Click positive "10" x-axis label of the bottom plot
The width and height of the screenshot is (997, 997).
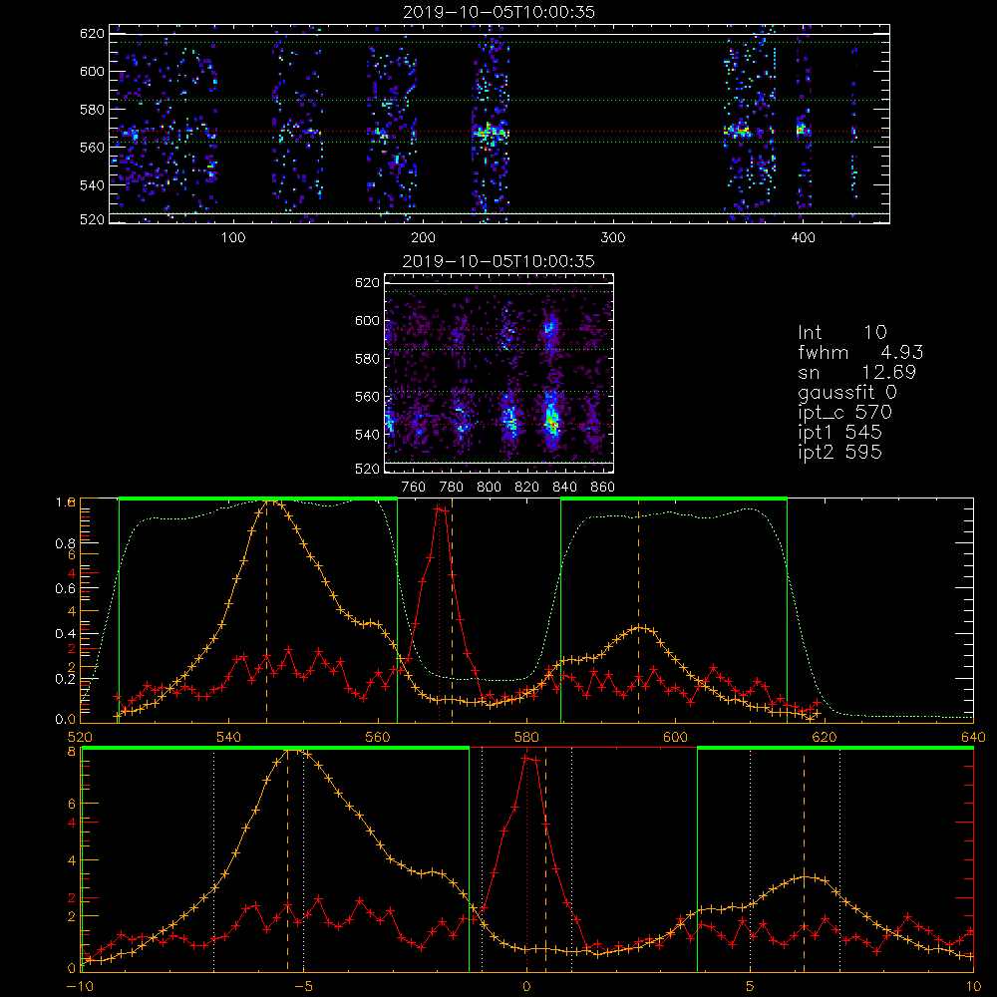[x=973, y=987]
